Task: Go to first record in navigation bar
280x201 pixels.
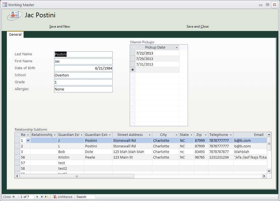Action: [13, 197]
